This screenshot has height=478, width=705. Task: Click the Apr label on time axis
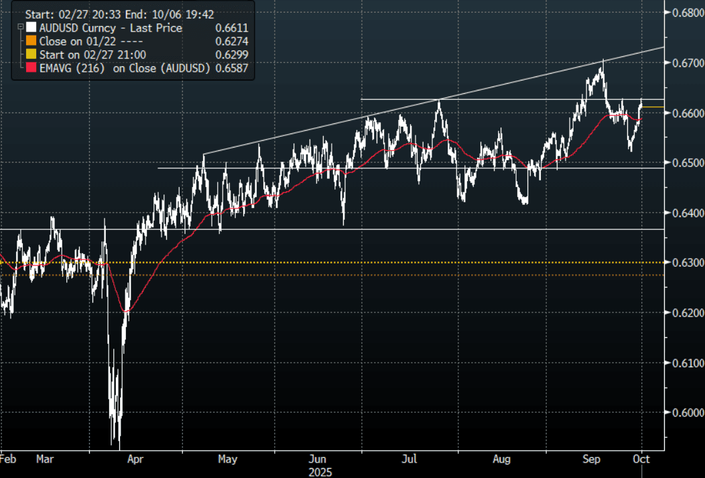point(135,460)
